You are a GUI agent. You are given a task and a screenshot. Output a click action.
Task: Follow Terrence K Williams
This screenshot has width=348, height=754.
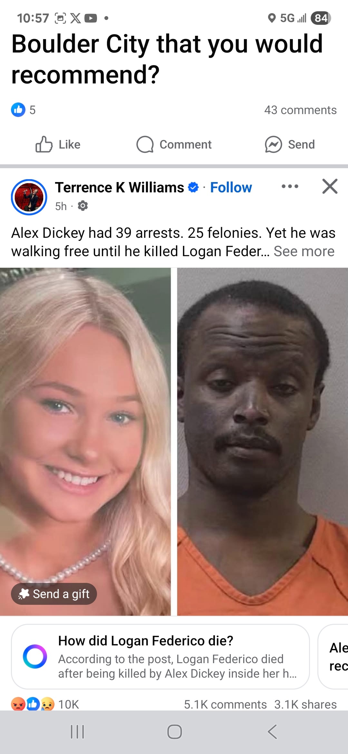[x=231, y=187]
